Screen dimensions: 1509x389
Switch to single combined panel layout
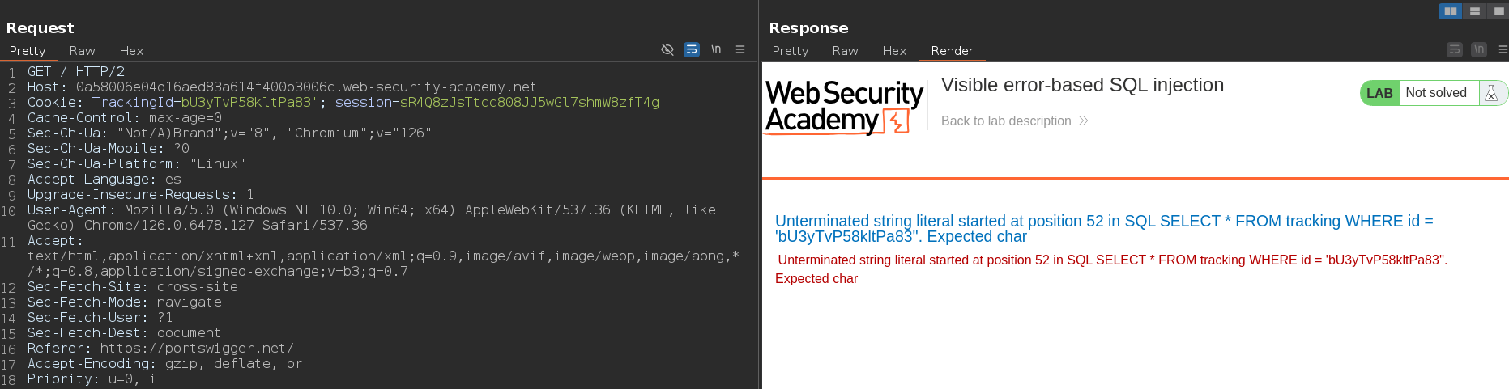[1498, 11]
